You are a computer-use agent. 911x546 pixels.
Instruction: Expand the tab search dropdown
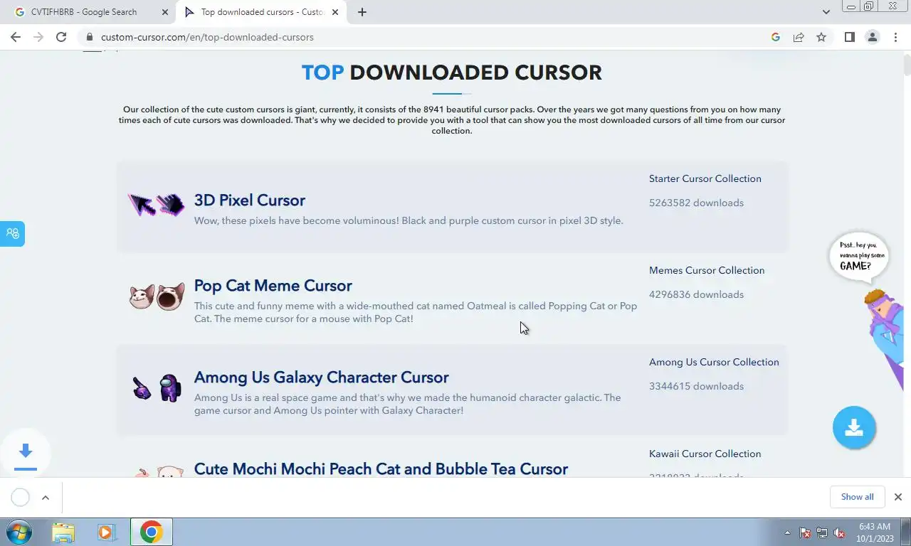click(826, 12)
